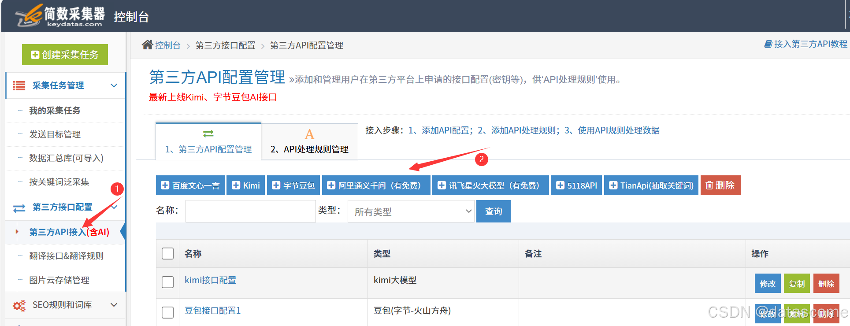Click 删除 for kimi接口配置 row
Image resolution: width=850 pixels, height=326 pixels.
pos(826,284)
